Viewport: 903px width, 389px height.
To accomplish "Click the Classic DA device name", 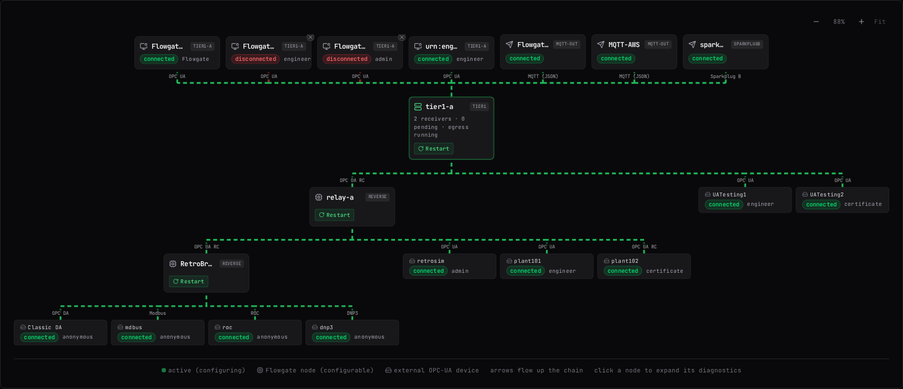I will (x=45, y=328).
